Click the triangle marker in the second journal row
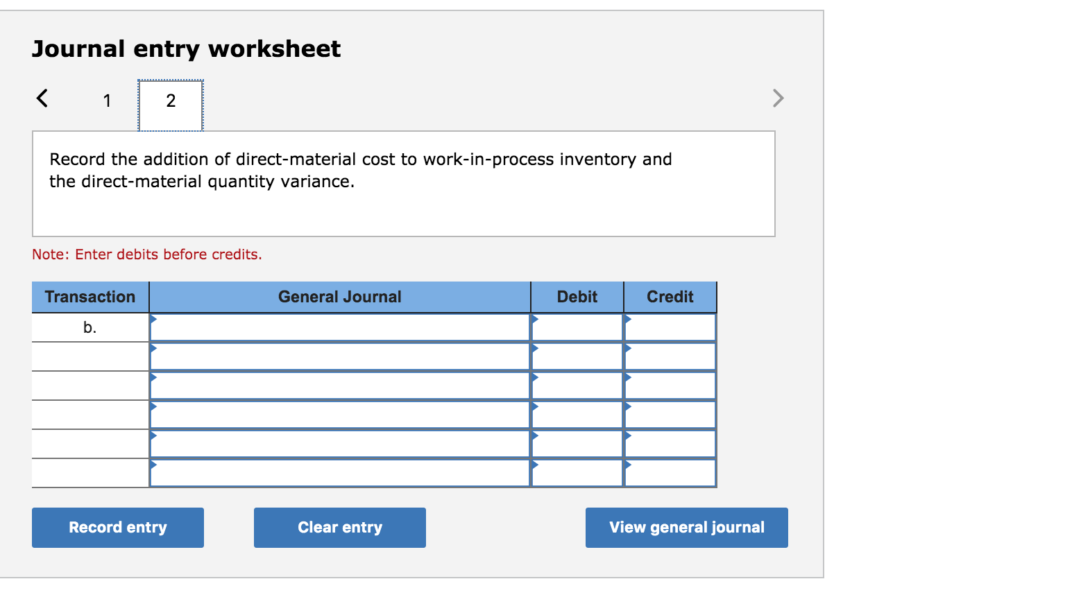The width and height of the screenshot is (1081, 613). click(154, 348)
